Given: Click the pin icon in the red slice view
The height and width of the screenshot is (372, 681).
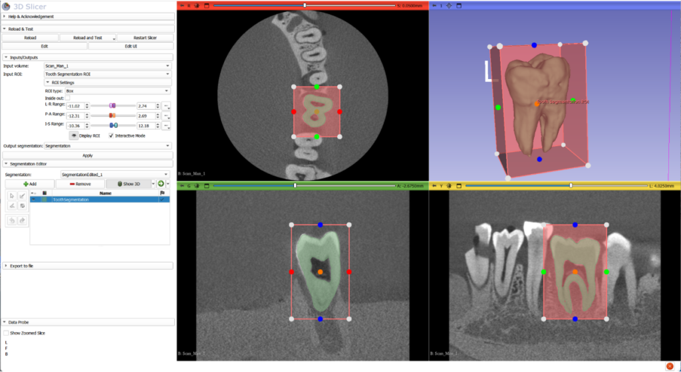Looking at the screenshot, I should (x=180, y=5).
